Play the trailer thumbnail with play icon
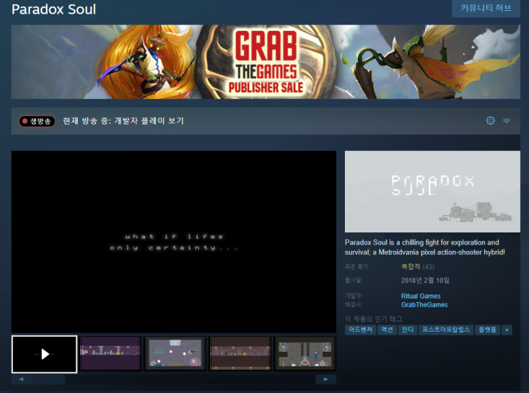529x393 pixels. [44, 354]
